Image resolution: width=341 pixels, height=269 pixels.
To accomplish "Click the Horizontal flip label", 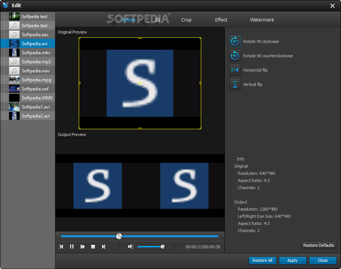I will pos(255,70).
